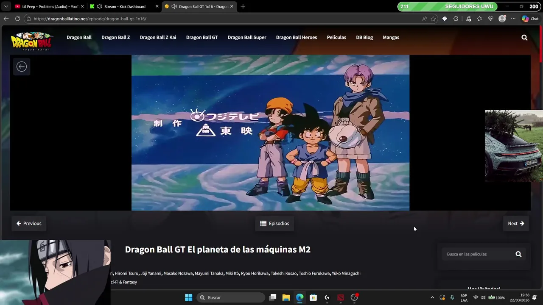Open the browser profile avatar
Screen dimensions: 543x305
point(502,19)
